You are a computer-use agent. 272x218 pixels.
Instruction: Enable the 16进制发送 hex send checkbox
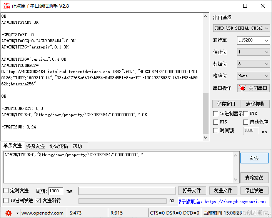pos(6,200)
